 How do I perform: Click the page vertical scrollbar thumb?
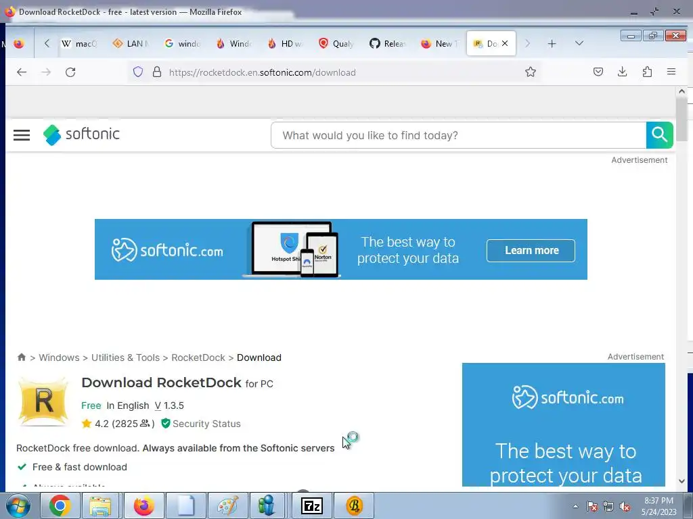click(681, 119)
